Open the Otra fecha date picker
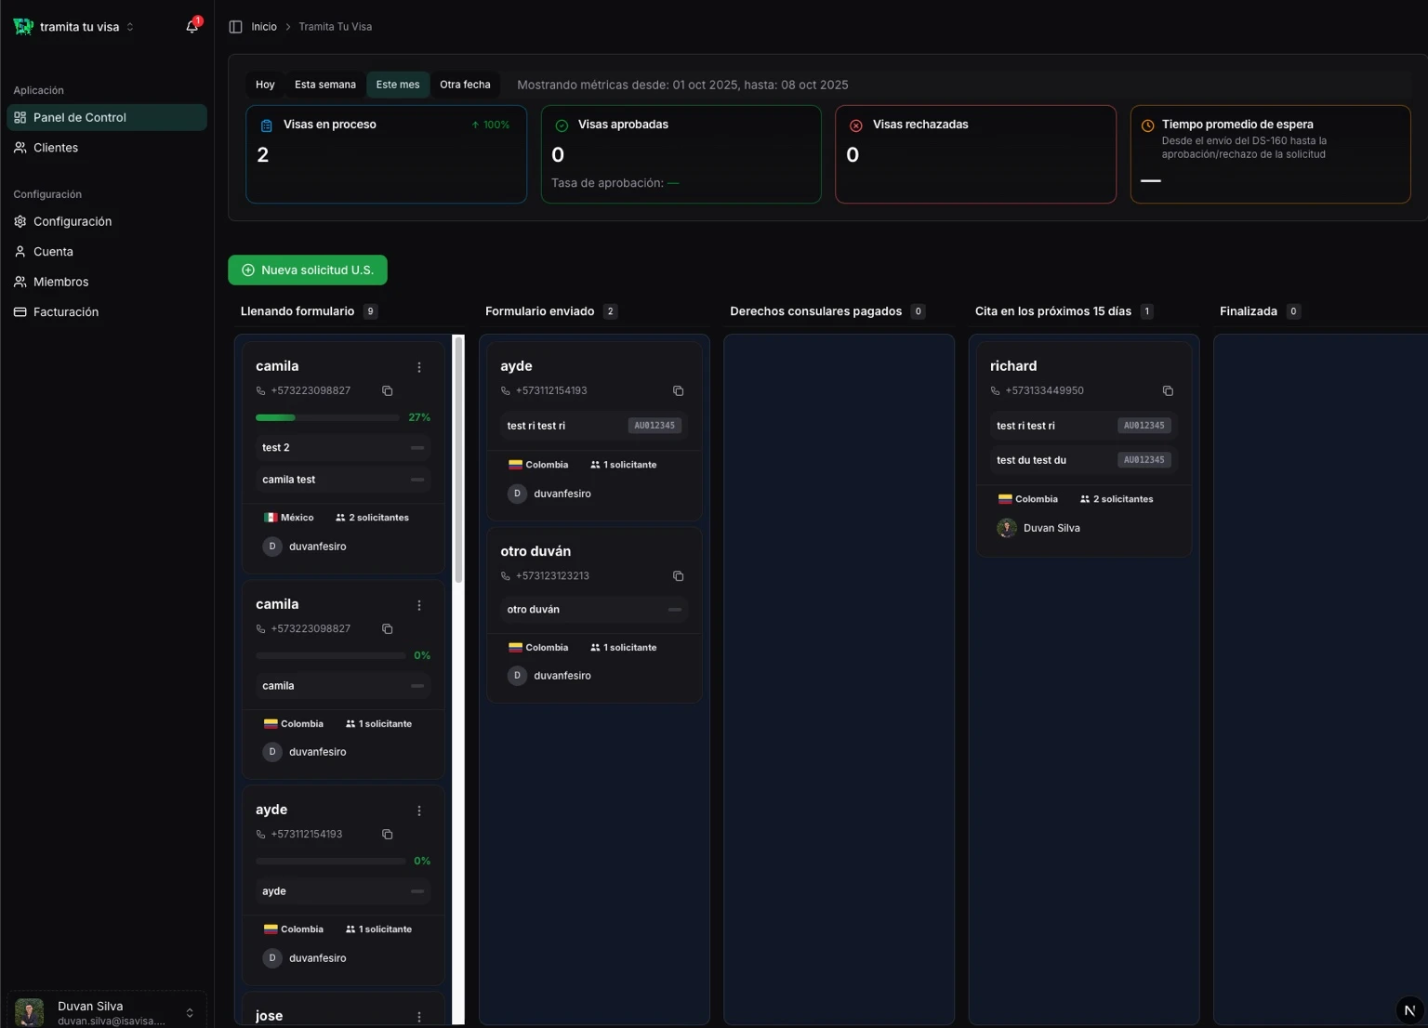Screen dimensions: 1428x1028 click(465, 85)
